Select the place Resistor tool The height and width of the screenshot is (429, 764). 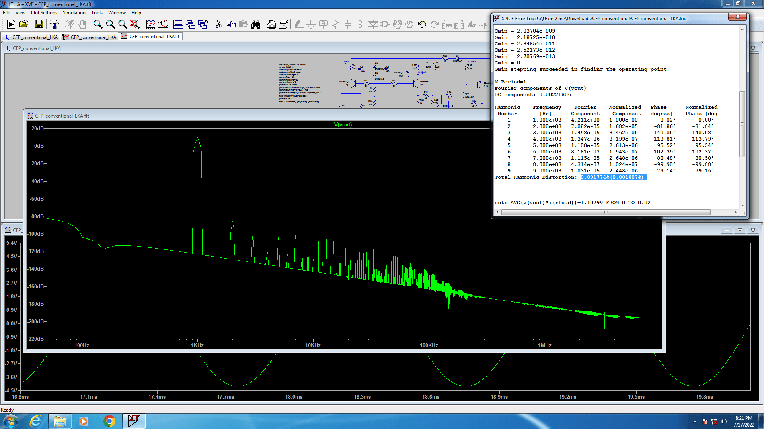pos(335,25)
